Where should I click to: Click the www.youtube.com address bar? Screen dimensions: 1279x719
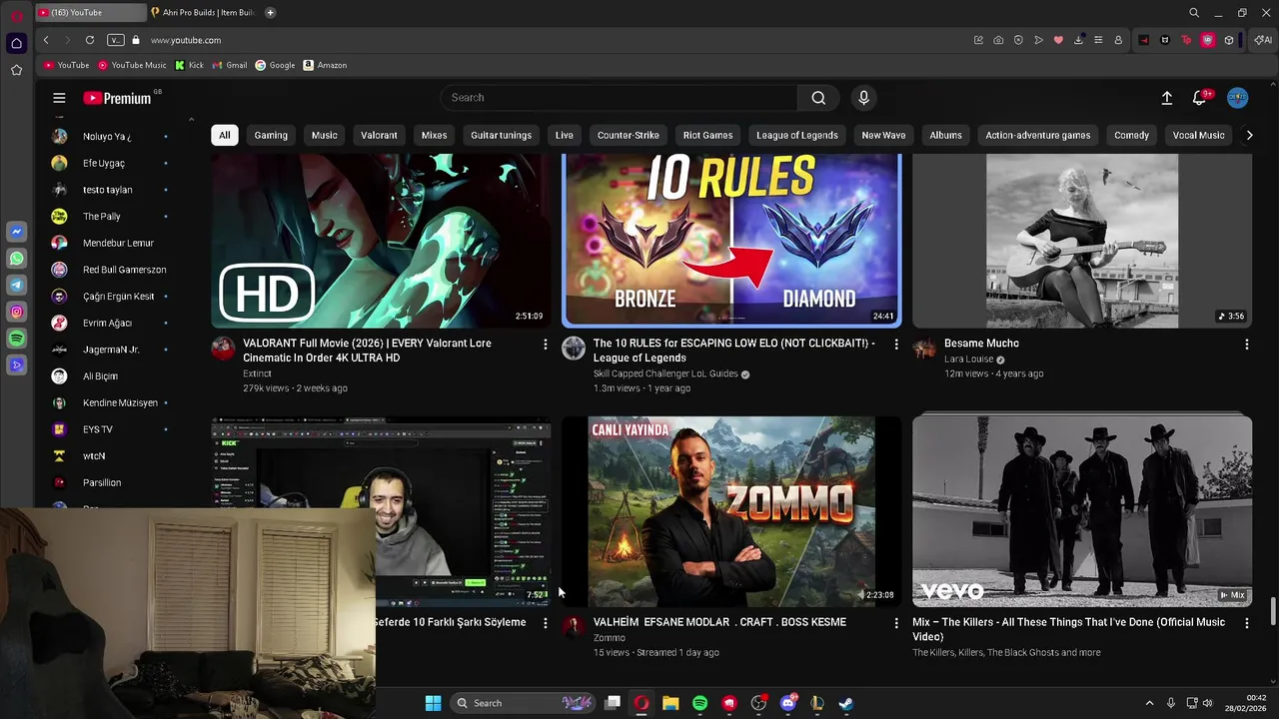click(186, 40)
